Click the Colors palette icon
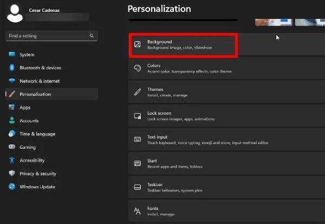 point(138,68)
